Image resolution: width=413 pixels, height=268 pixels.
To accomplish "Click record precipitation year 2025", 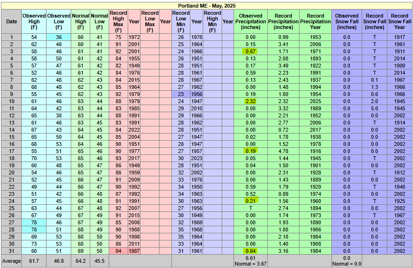I will coord(315,101).
